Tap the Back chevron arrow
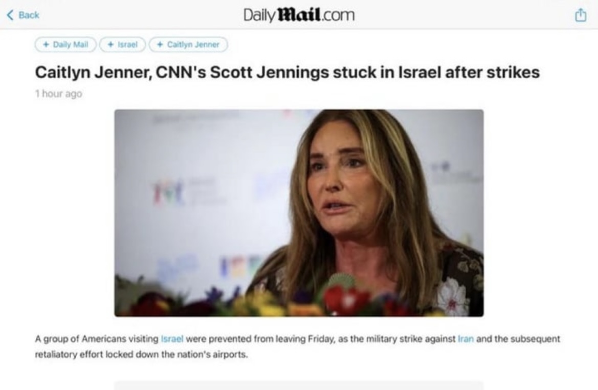The image size is (598, 390). (x=10, y=15)
